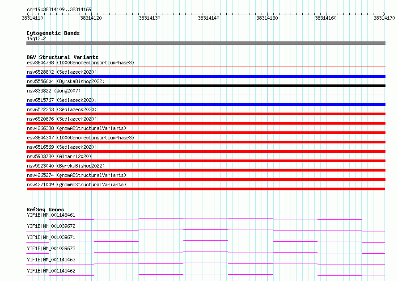Open transcript YIF1B|NM_001145463
This screenshot has width=398, height=281.
click(x=51, y=260)
